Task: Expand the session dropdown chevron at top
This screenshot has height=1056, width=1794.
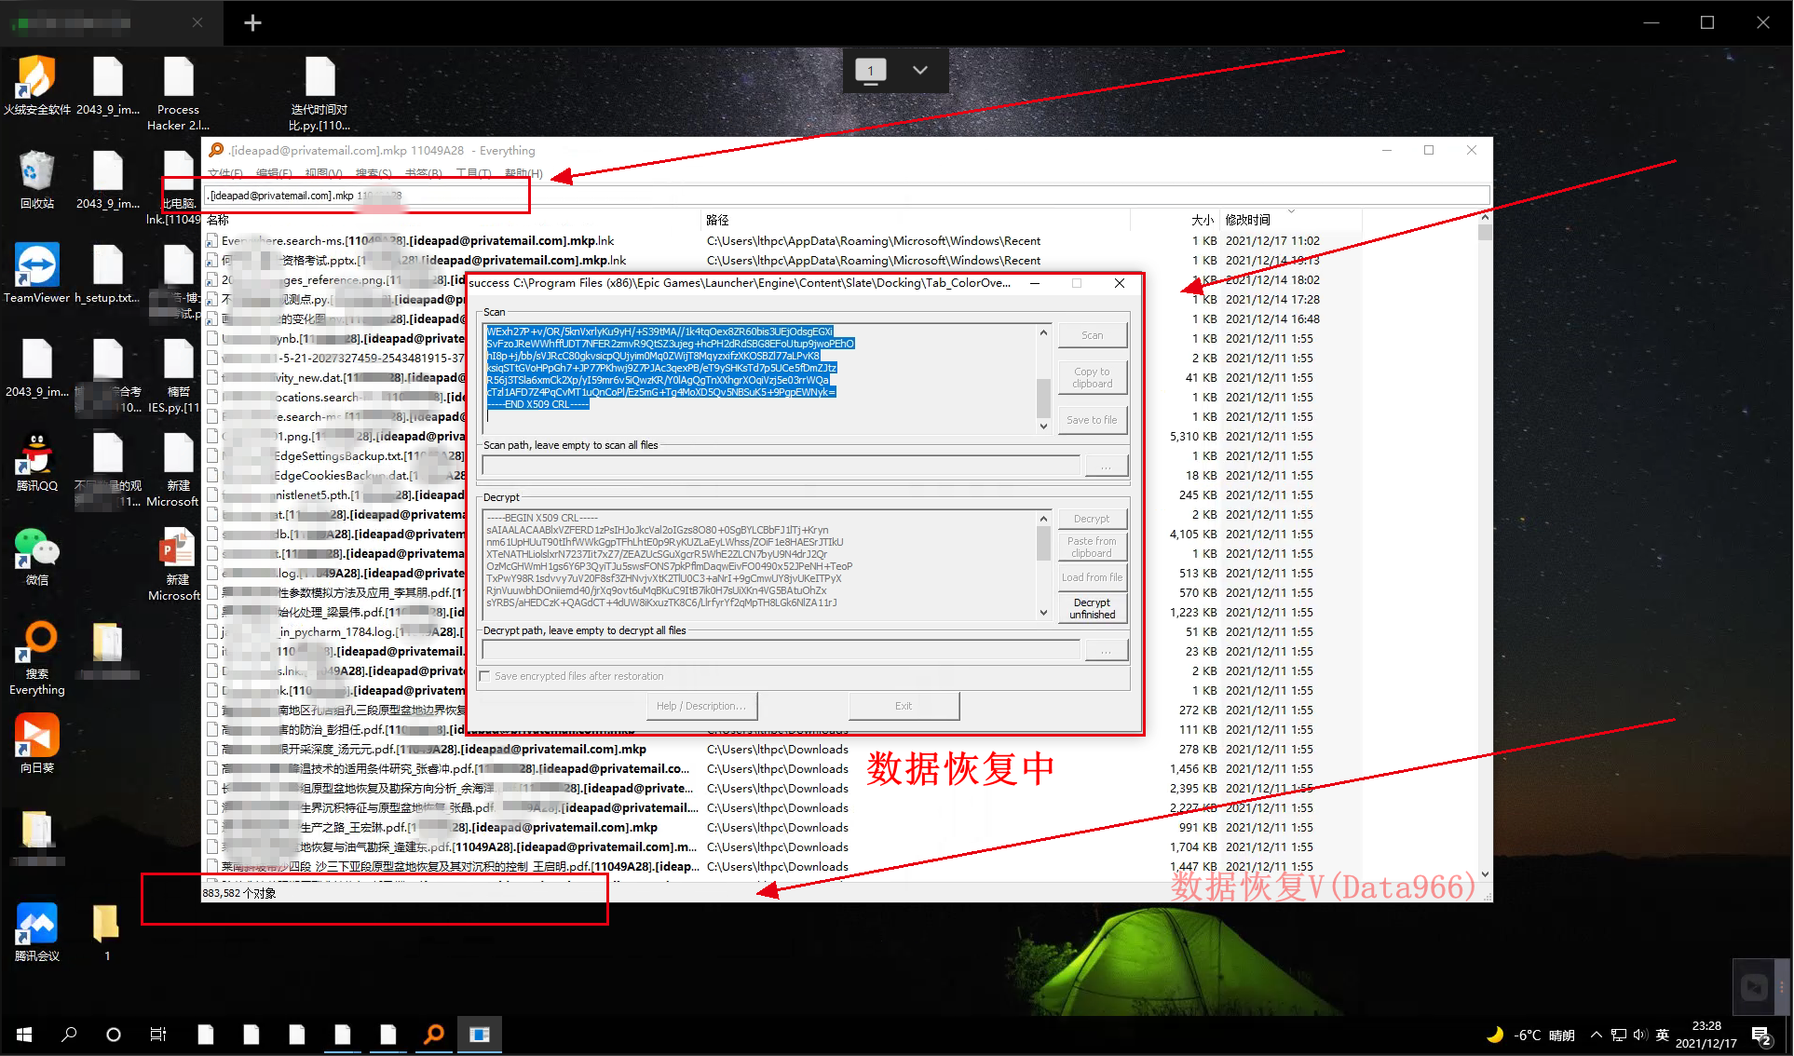Action: (919, 70)
